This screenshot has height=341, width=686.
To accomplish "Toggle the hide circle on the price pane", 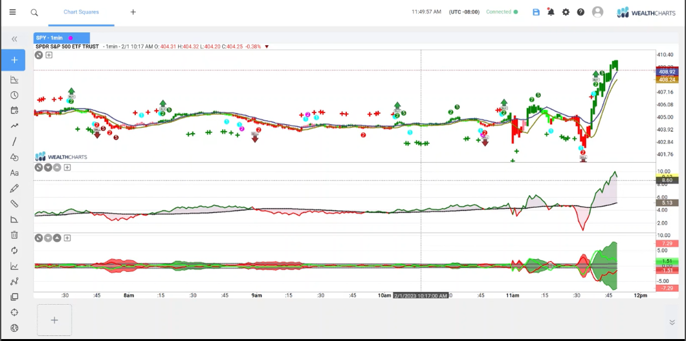I will tap(39, 55).
